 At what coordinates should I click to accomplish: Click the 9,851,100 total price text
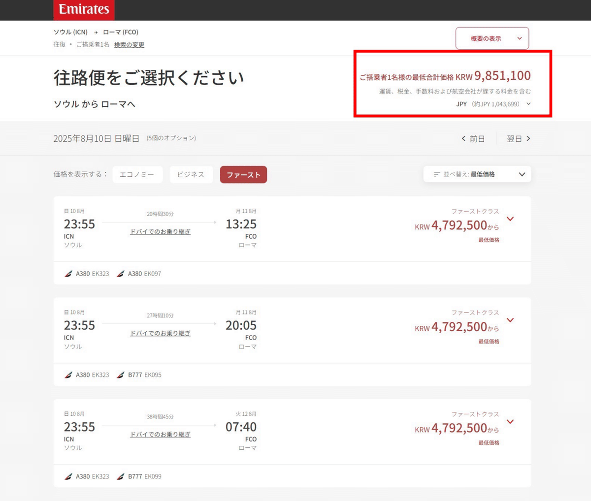(x=502, y=76)
